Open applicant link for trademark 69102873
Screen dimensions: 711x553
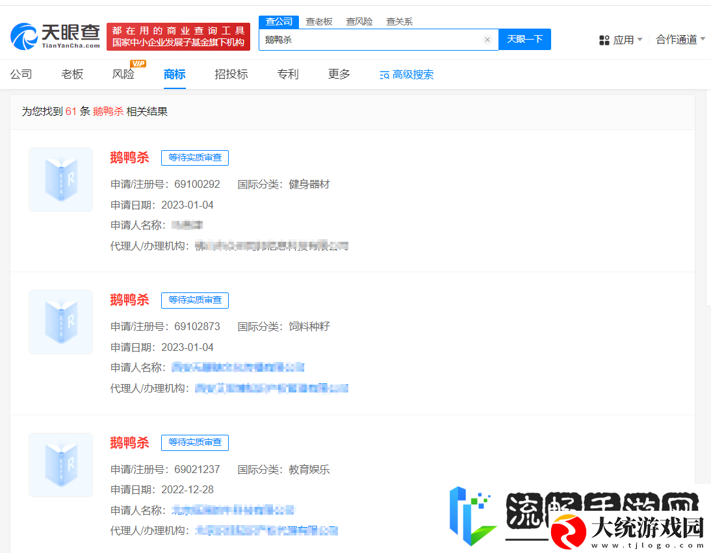click(238, 367)
